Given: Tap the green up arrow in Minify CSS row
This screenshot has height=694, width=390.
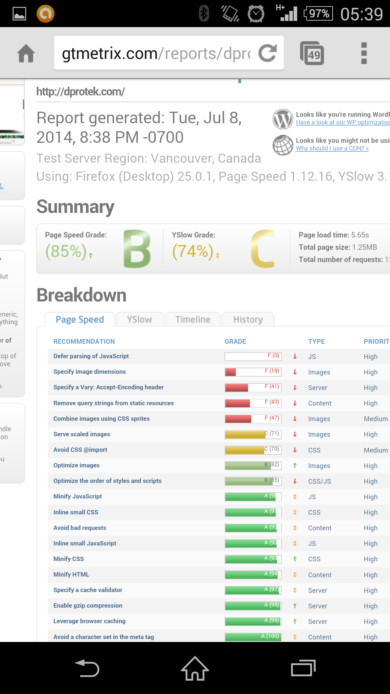Looking at the screenshot, I should (295, 559).
